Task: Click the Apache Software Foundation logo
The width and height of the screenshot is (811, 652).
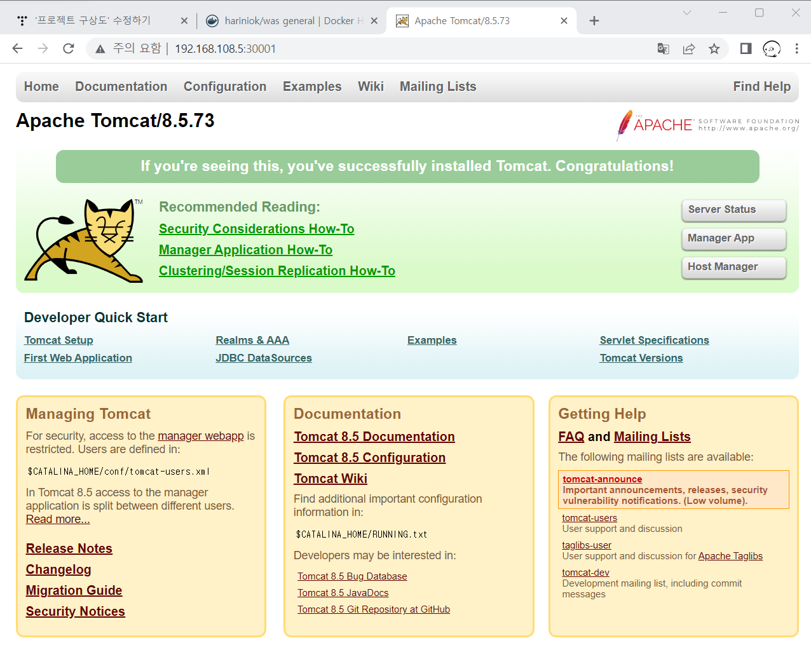Action: [x=708, y=125]
